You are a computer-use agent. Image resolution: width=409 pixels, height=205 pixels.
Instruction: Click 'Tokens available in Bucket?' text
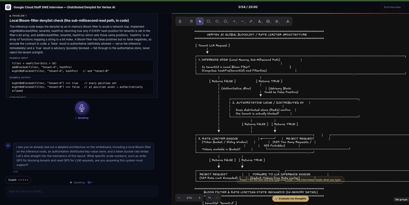coord(221,149)
